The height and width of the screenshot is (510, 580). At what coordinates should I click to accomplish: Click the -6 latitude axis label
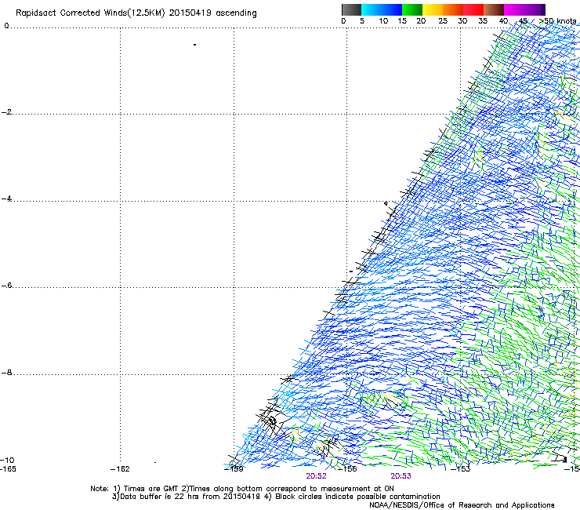pyautogui.click(x=6, y=286)
